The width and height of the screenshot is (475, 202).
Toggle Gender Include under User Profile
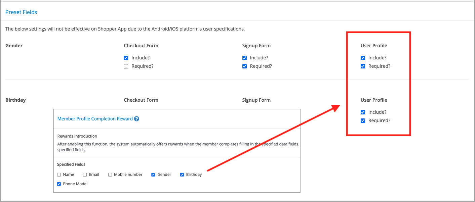click(363, 58)
